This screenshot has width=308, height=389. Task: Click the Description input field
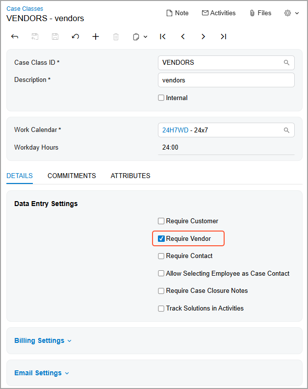(226, 80)
